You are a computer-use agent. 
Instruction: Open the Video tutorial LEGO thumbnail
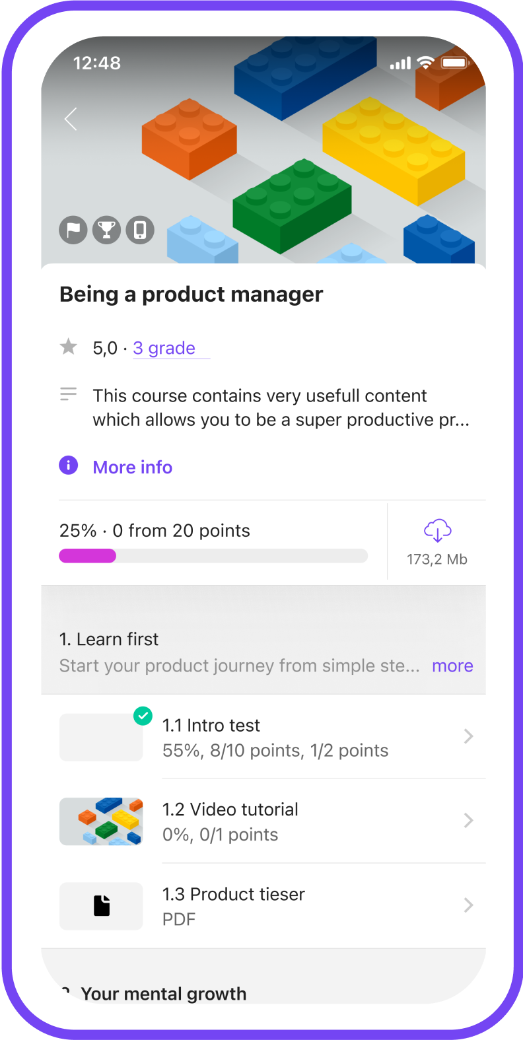[101, 821]
